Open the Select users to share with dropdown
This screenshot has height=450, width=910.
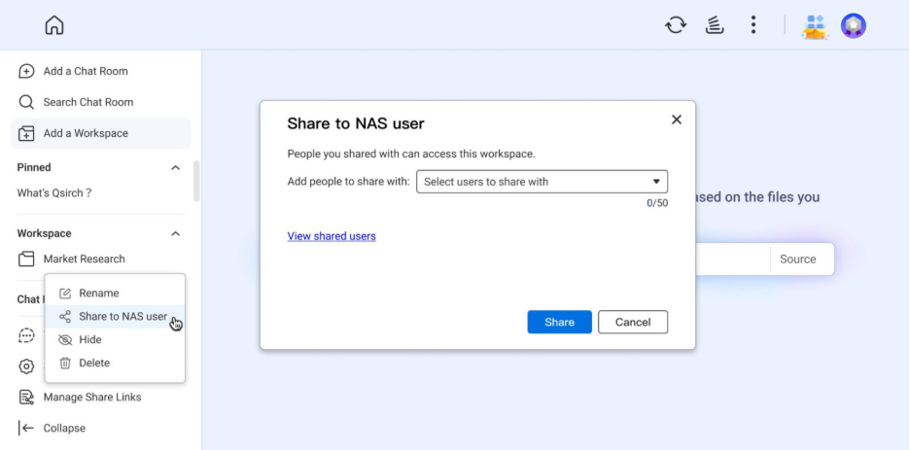pyautogui.click(x=542, y=182)
